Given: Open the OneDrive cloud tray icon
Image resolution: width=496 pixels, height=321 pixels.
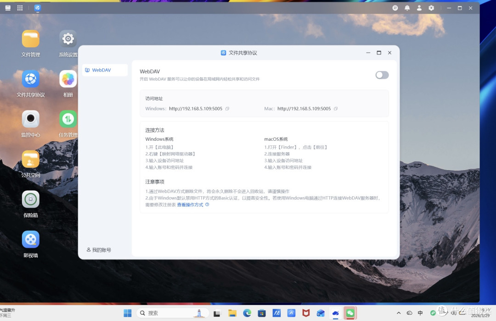Looking at the screenshot, I should point(409,313).
